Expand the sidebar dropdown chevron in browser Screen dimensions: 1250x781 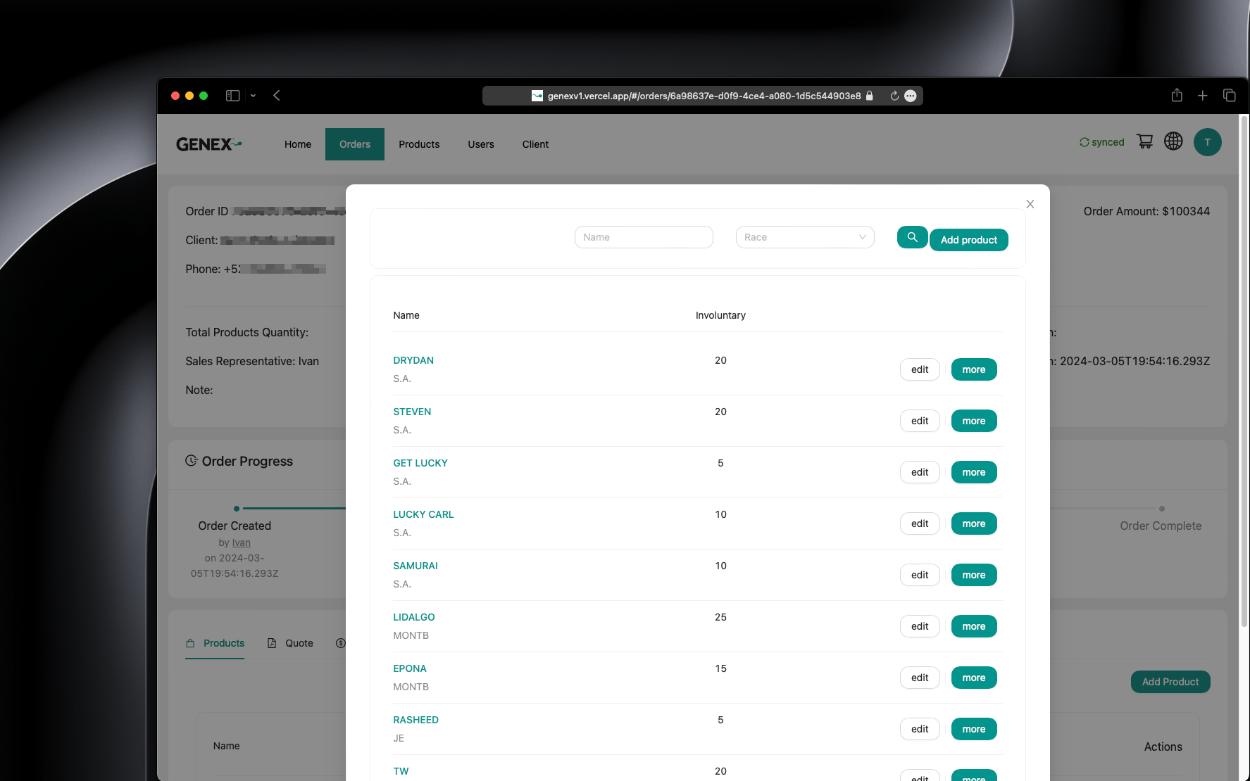point(253,96)
